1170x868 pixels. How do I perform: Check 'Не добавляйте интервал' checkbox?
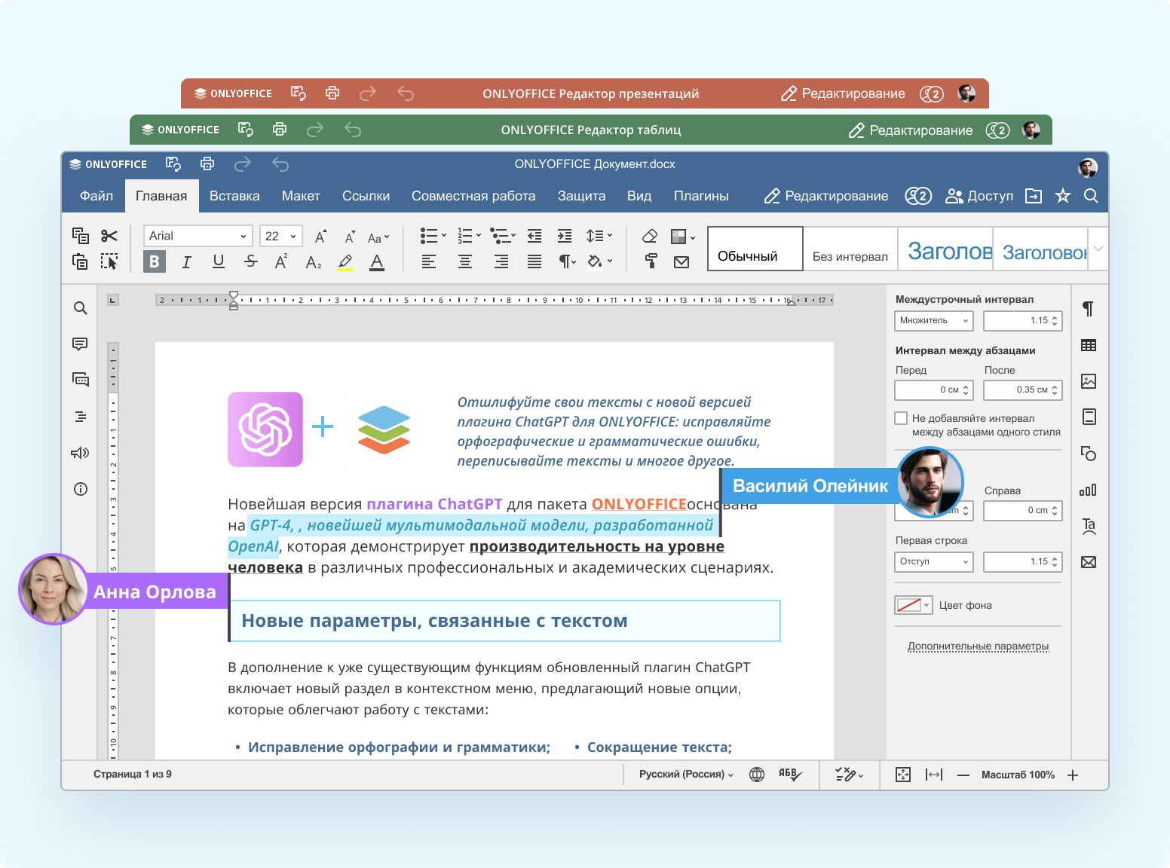click(x=901, y=418)
